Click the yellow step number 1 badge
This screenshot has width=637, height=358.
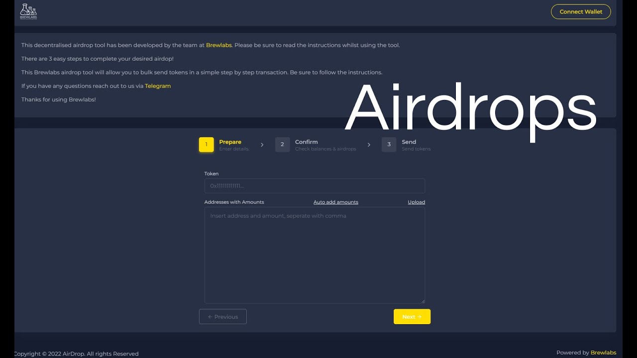[207, 145]
